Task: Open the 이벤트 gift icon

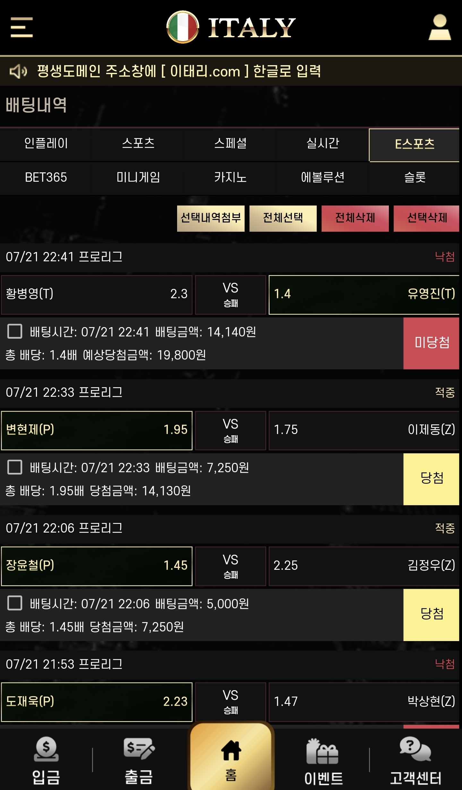Action: pos(322,751)
